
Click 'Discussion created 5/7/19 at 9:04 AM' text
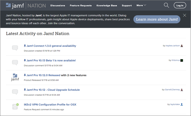[42, 95]
